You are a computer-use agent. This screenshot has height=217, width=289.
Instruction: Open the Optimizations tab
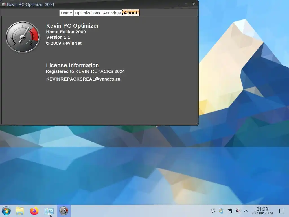pos(87,13)
